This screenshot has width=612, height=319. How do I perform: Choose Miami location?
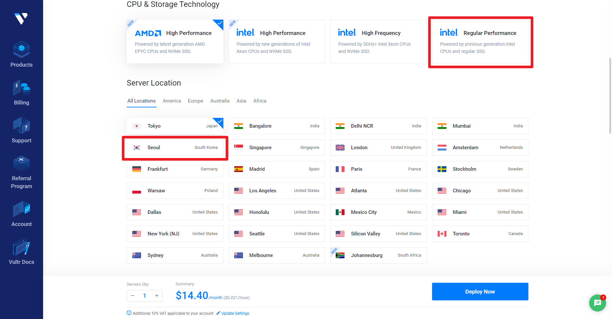[x=480, y=212]
